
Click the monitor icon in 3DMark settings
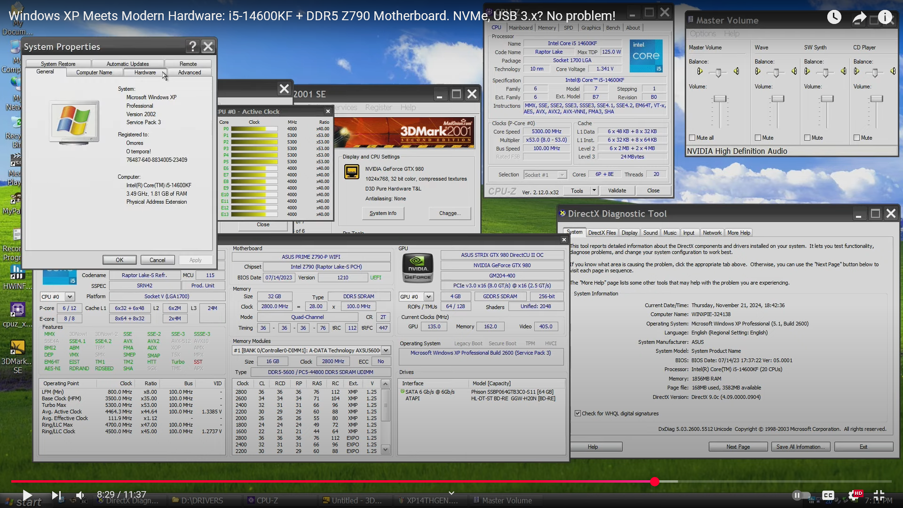351,171
